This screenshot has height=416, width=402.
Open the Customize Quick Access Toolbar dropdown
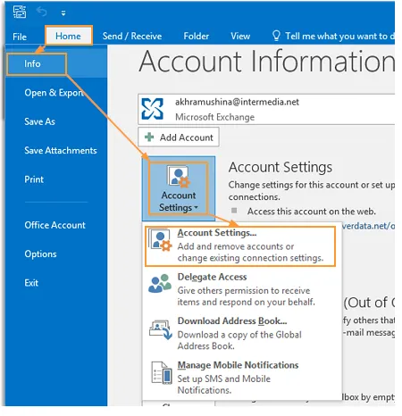[x=63, y=12]
